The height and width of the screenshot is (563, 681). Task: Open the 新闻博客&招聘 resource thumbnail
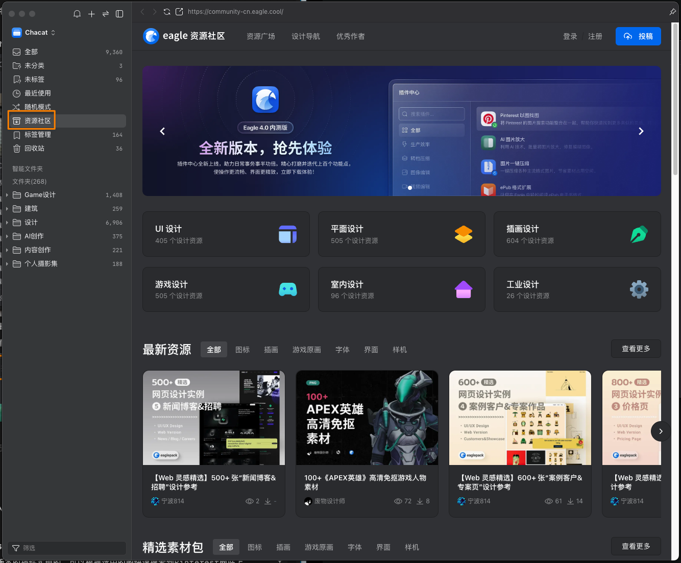point(214,418)
